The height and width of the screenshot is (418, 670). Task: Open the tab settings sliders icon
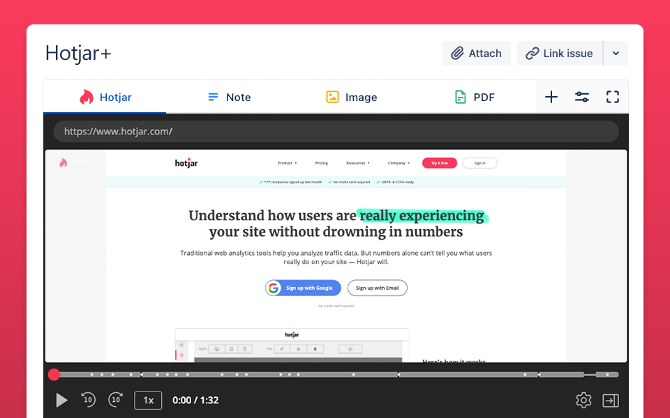582,97
